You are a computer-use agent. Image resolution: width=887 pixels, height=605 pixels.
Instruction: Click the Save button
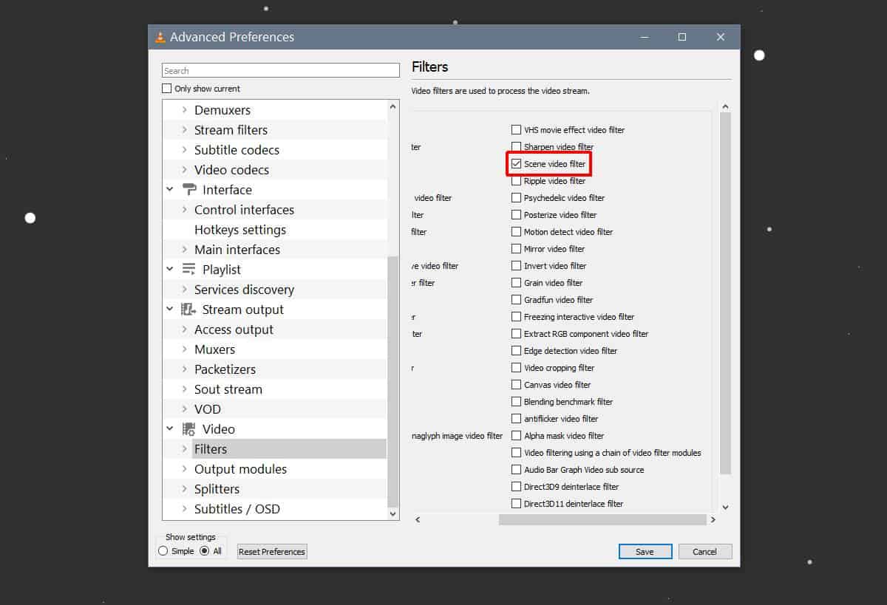tap(645, 551)
